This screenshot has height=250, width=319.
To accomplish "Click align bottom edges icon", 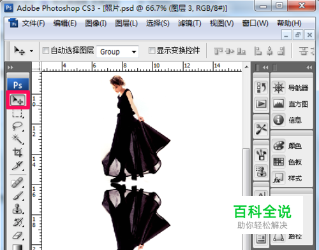I will click(241, 51).
